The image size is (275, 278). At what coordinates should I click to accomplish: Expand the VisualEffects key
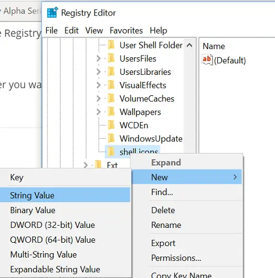click(98, 85)
